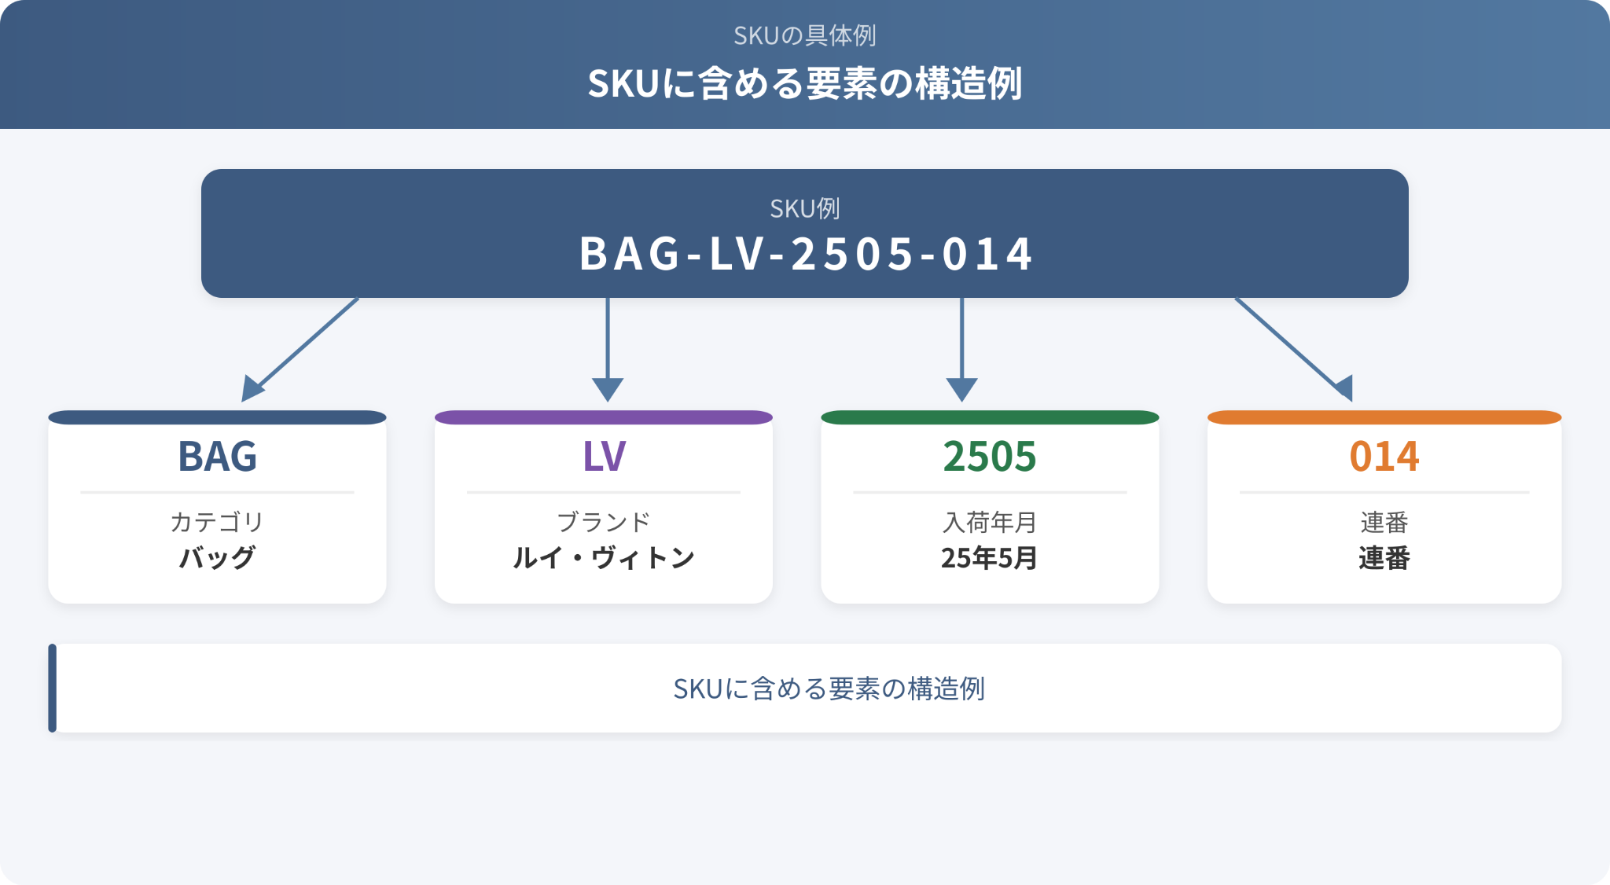Click the ルイ・ヴィトン brand name
The width and height of the screenshot is (1610, 885).
point(604,558)
